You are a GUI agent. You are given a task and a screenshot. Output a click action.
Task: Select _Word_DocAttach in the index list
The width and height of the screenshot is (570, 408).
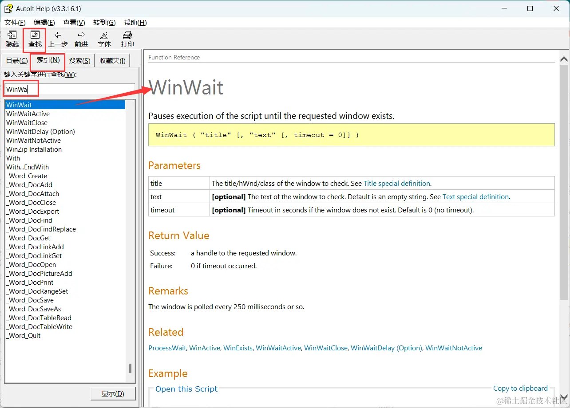[x=32, y=194]
